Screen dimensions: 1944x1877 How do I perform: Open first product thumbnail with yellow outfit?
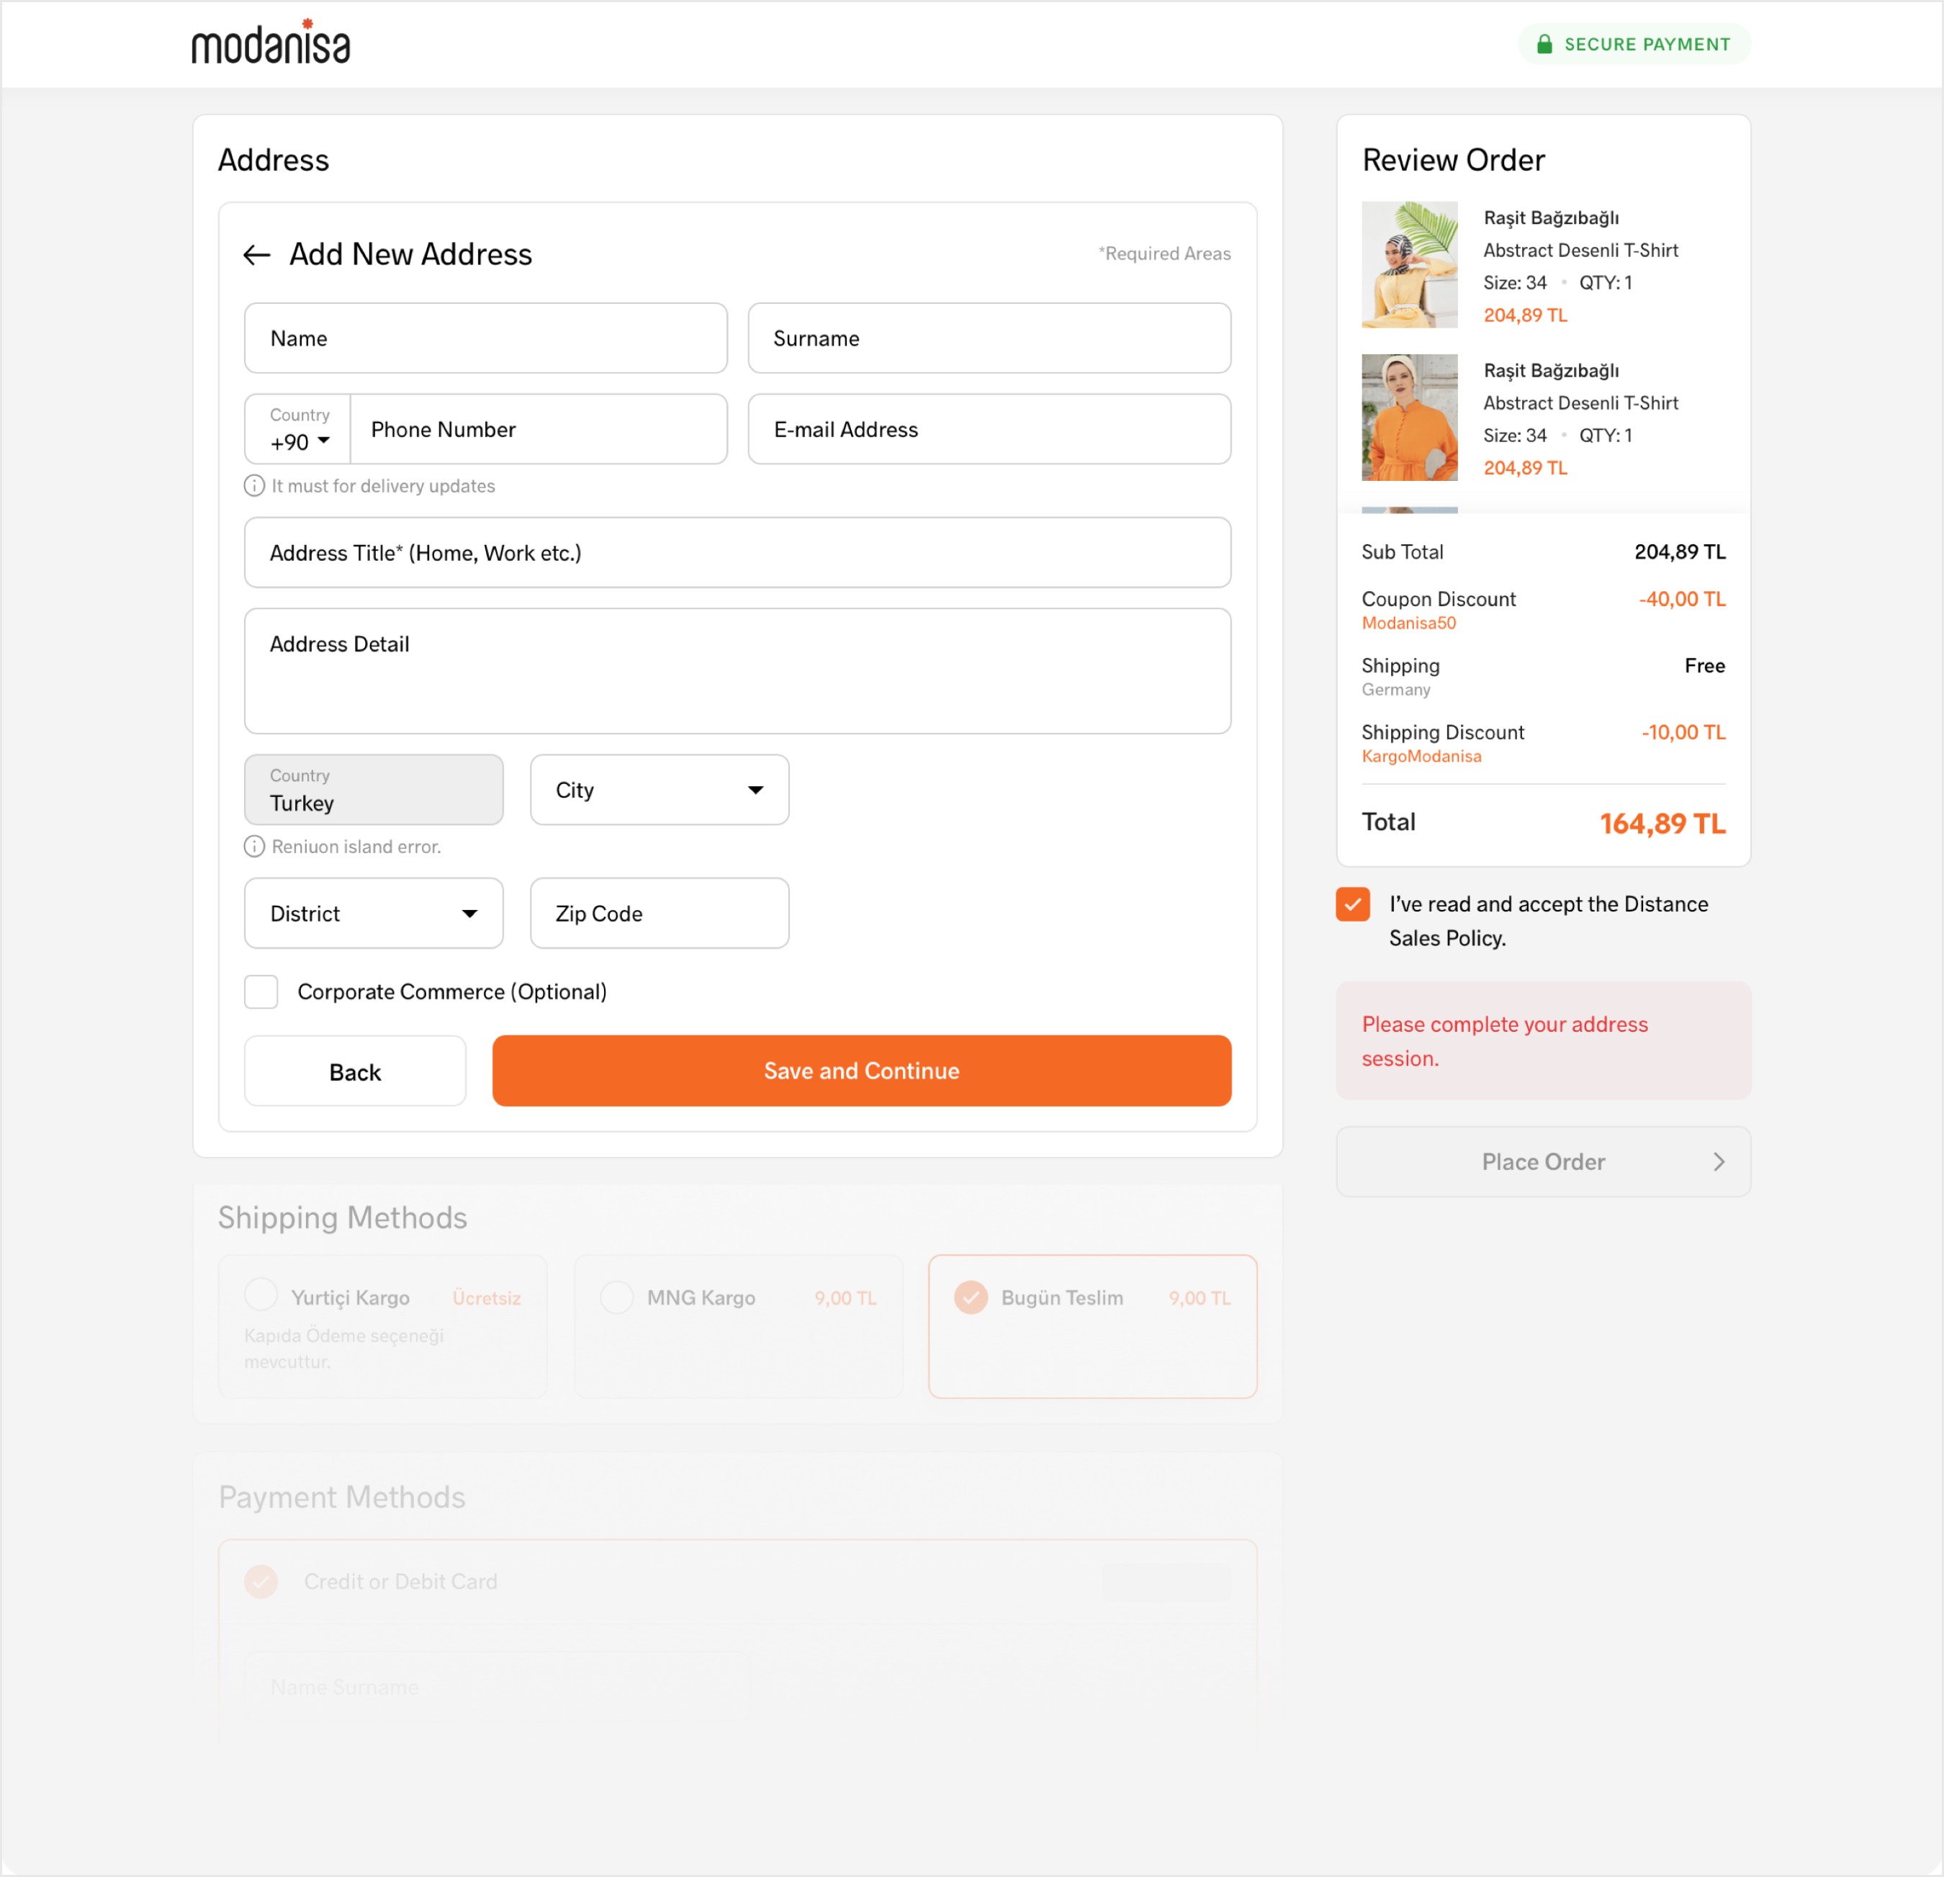[x=1408, y=264]
